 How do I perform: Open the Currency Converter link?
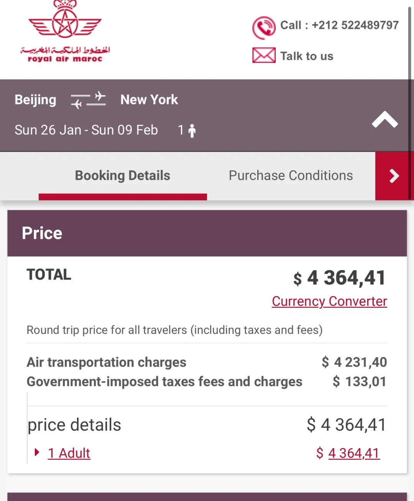point(329,301)
